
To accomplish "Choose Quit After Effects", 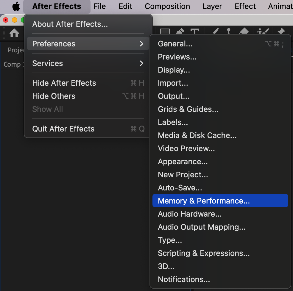I will (x=63, y=129).
